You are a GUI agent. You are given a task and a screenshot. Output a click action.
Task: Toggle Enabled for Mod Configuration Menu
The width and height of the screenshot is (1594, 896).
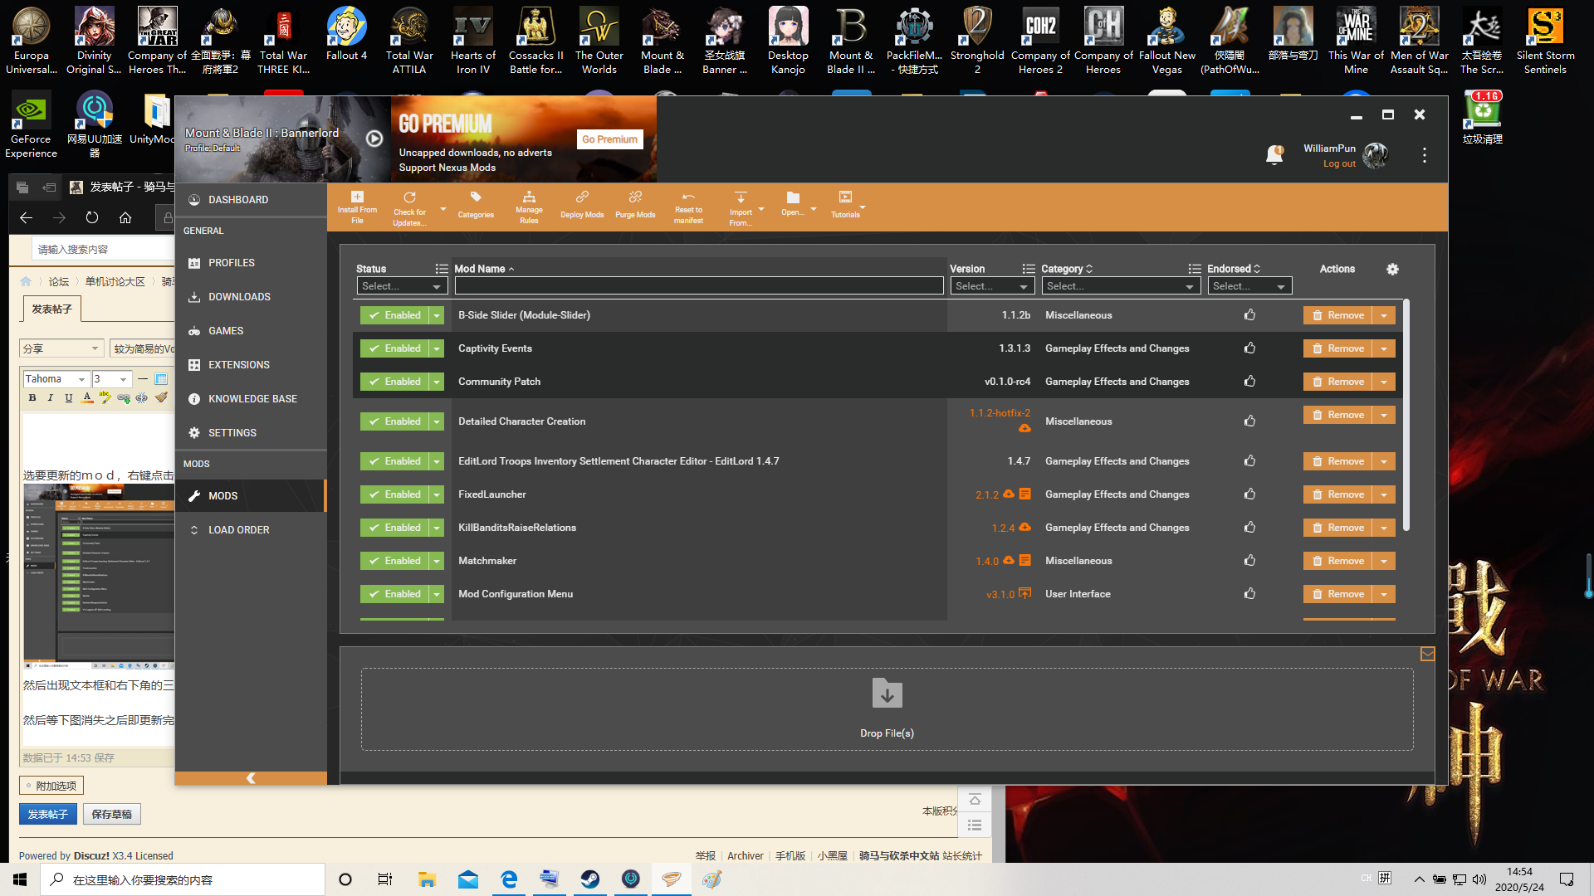pos(394,594)
